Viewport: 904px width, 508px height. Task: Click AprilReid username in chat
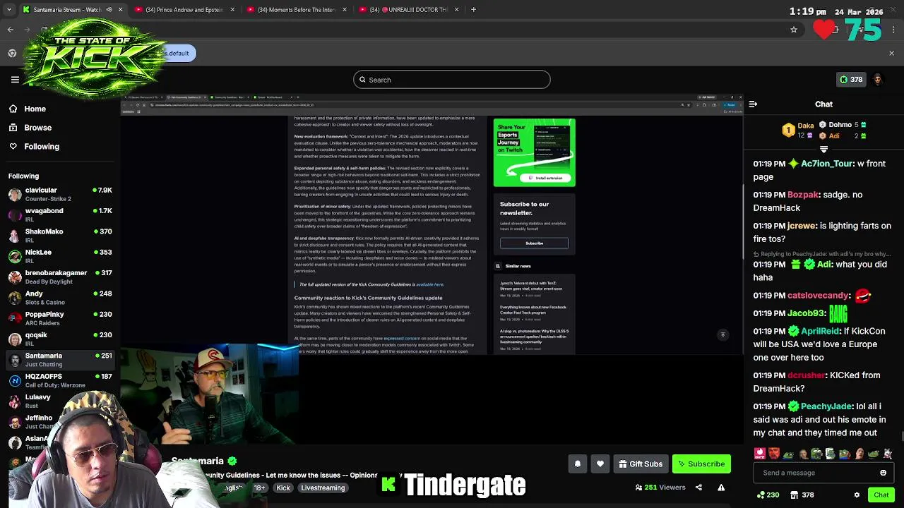point(820,331)
